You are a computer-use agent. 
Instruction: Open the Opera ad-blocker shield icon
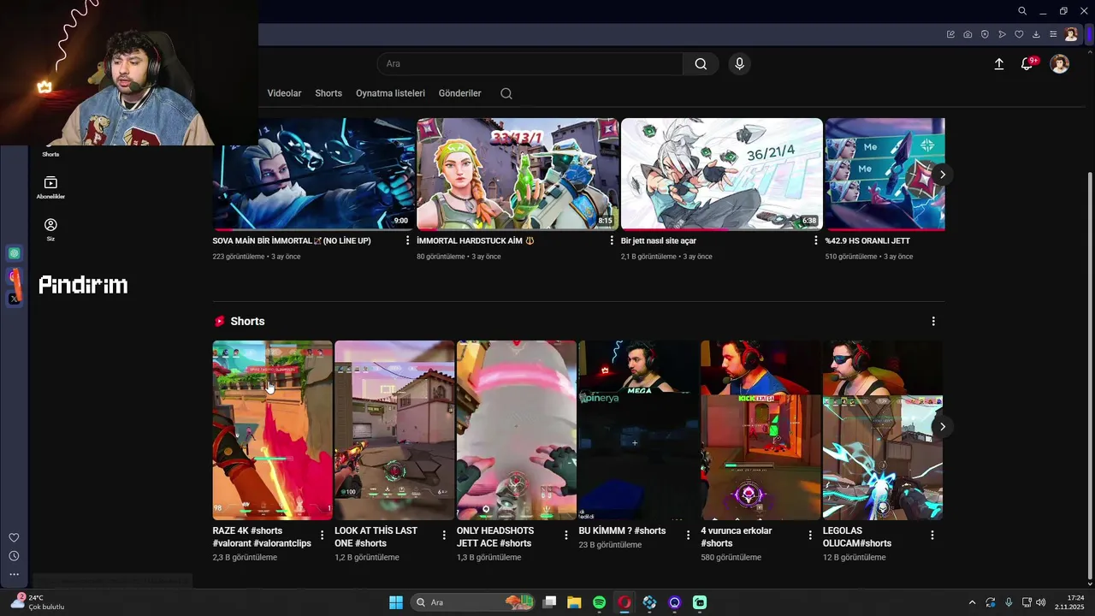(x=985, y=34)
